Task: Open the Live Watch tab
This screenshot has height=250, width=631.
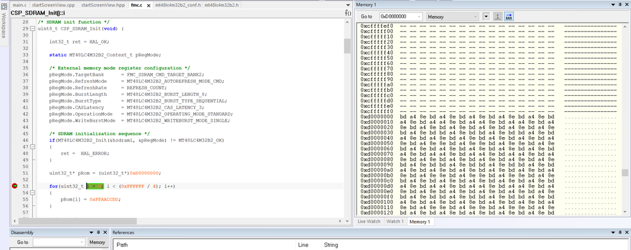Action: (369, 222)
